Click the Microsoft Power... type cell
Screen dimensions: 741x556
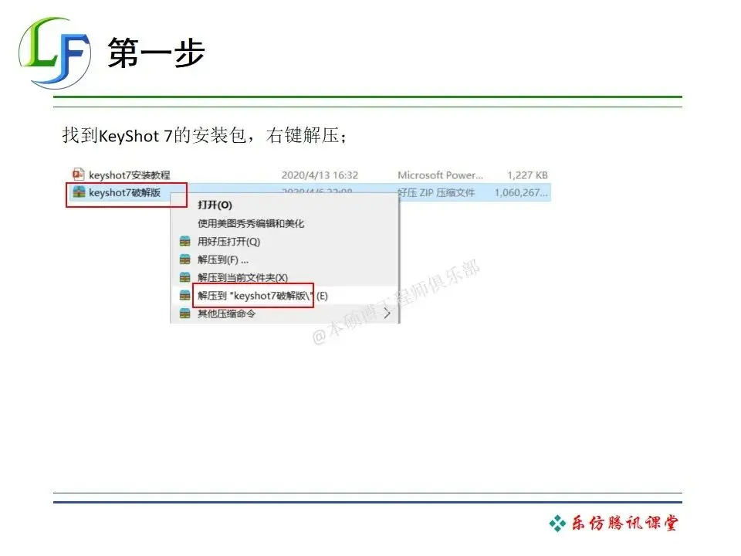click(x=440, y=175)
